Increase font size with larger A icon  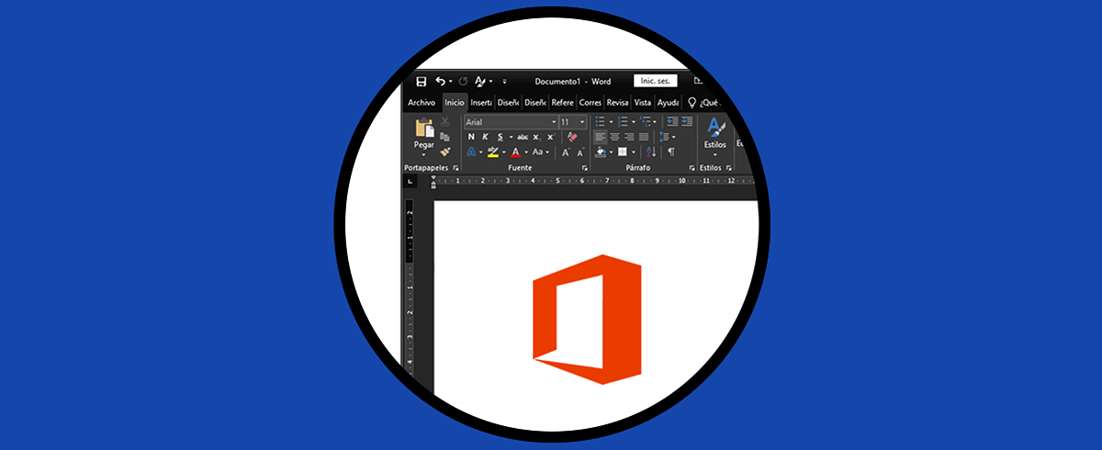566,152
